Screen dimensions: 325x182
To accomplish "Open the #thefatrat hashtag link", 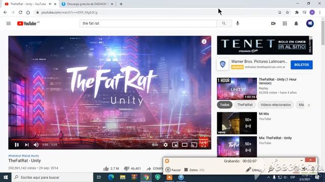I will [x=15, y=156].
